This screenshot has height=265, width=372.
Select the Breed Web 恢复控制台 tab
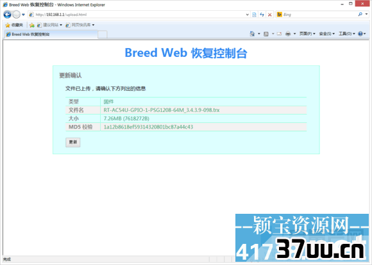coord(51,35)
